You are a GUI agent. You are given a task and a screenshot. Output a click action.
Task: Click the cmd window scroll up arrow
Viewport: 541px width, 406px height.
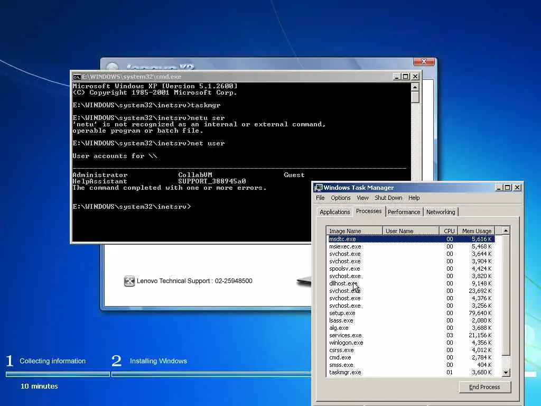[415, 87]
